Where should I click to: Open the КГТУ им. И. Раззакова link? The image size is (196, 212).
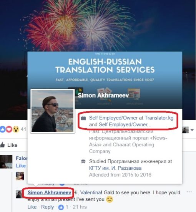click(x=115, y=168)
